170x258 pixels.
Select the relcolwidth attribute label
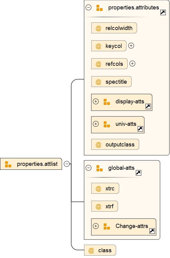pyautogui.click(x=119, y=28)
